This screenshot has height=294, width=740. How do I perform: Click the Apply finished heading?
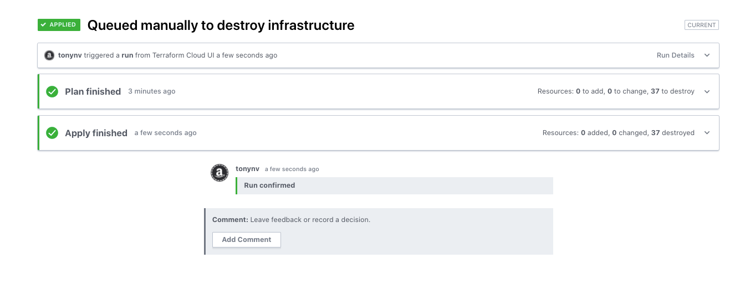[96, 133]
